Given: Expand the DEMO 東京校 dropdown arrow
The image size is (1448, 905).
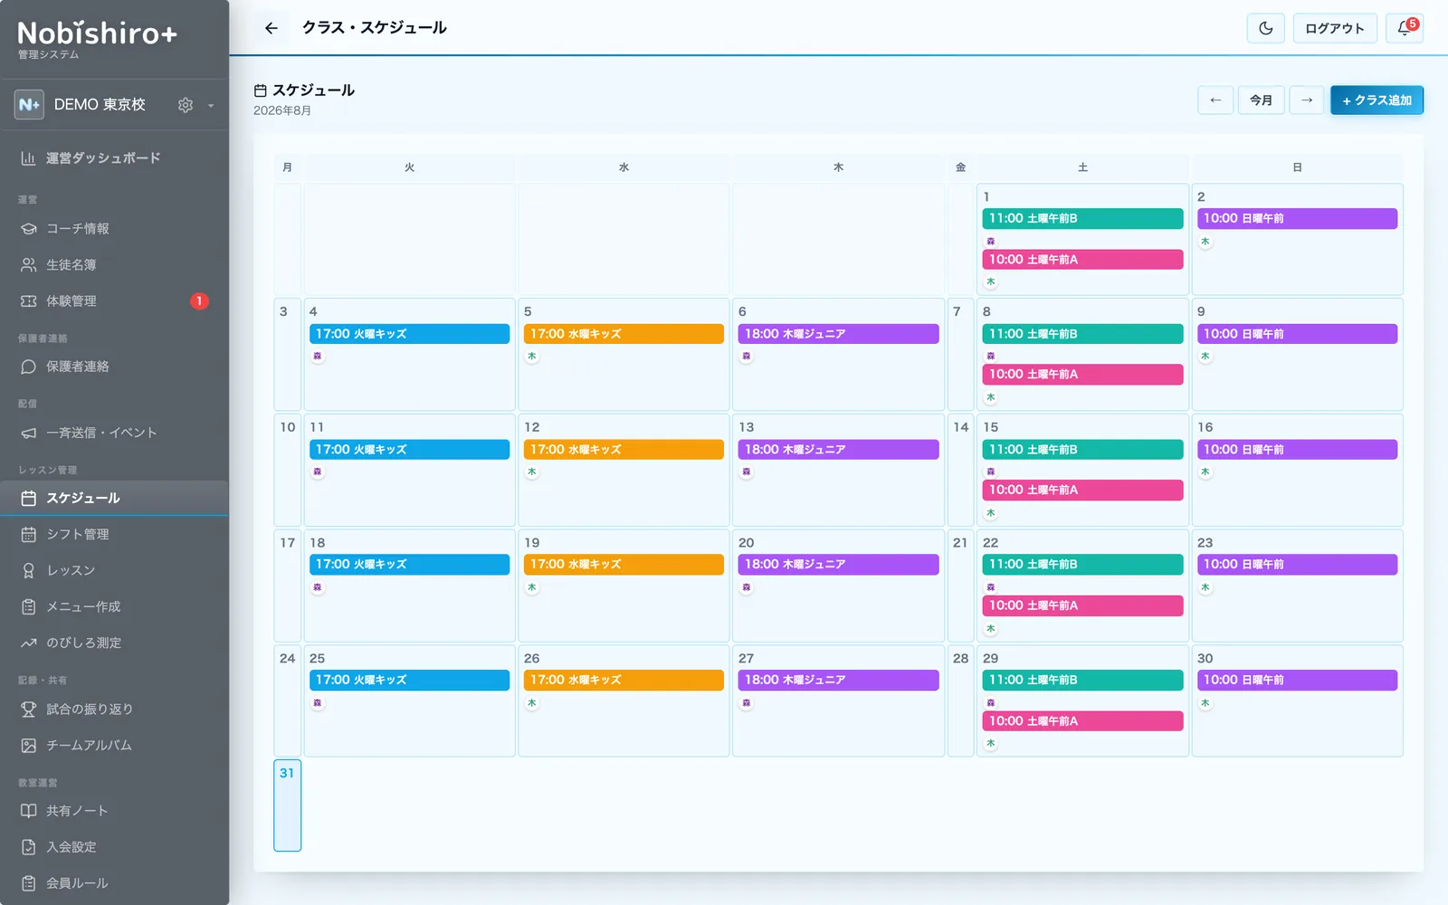Looking at the screenshot, I should click(x=211, y=105).
